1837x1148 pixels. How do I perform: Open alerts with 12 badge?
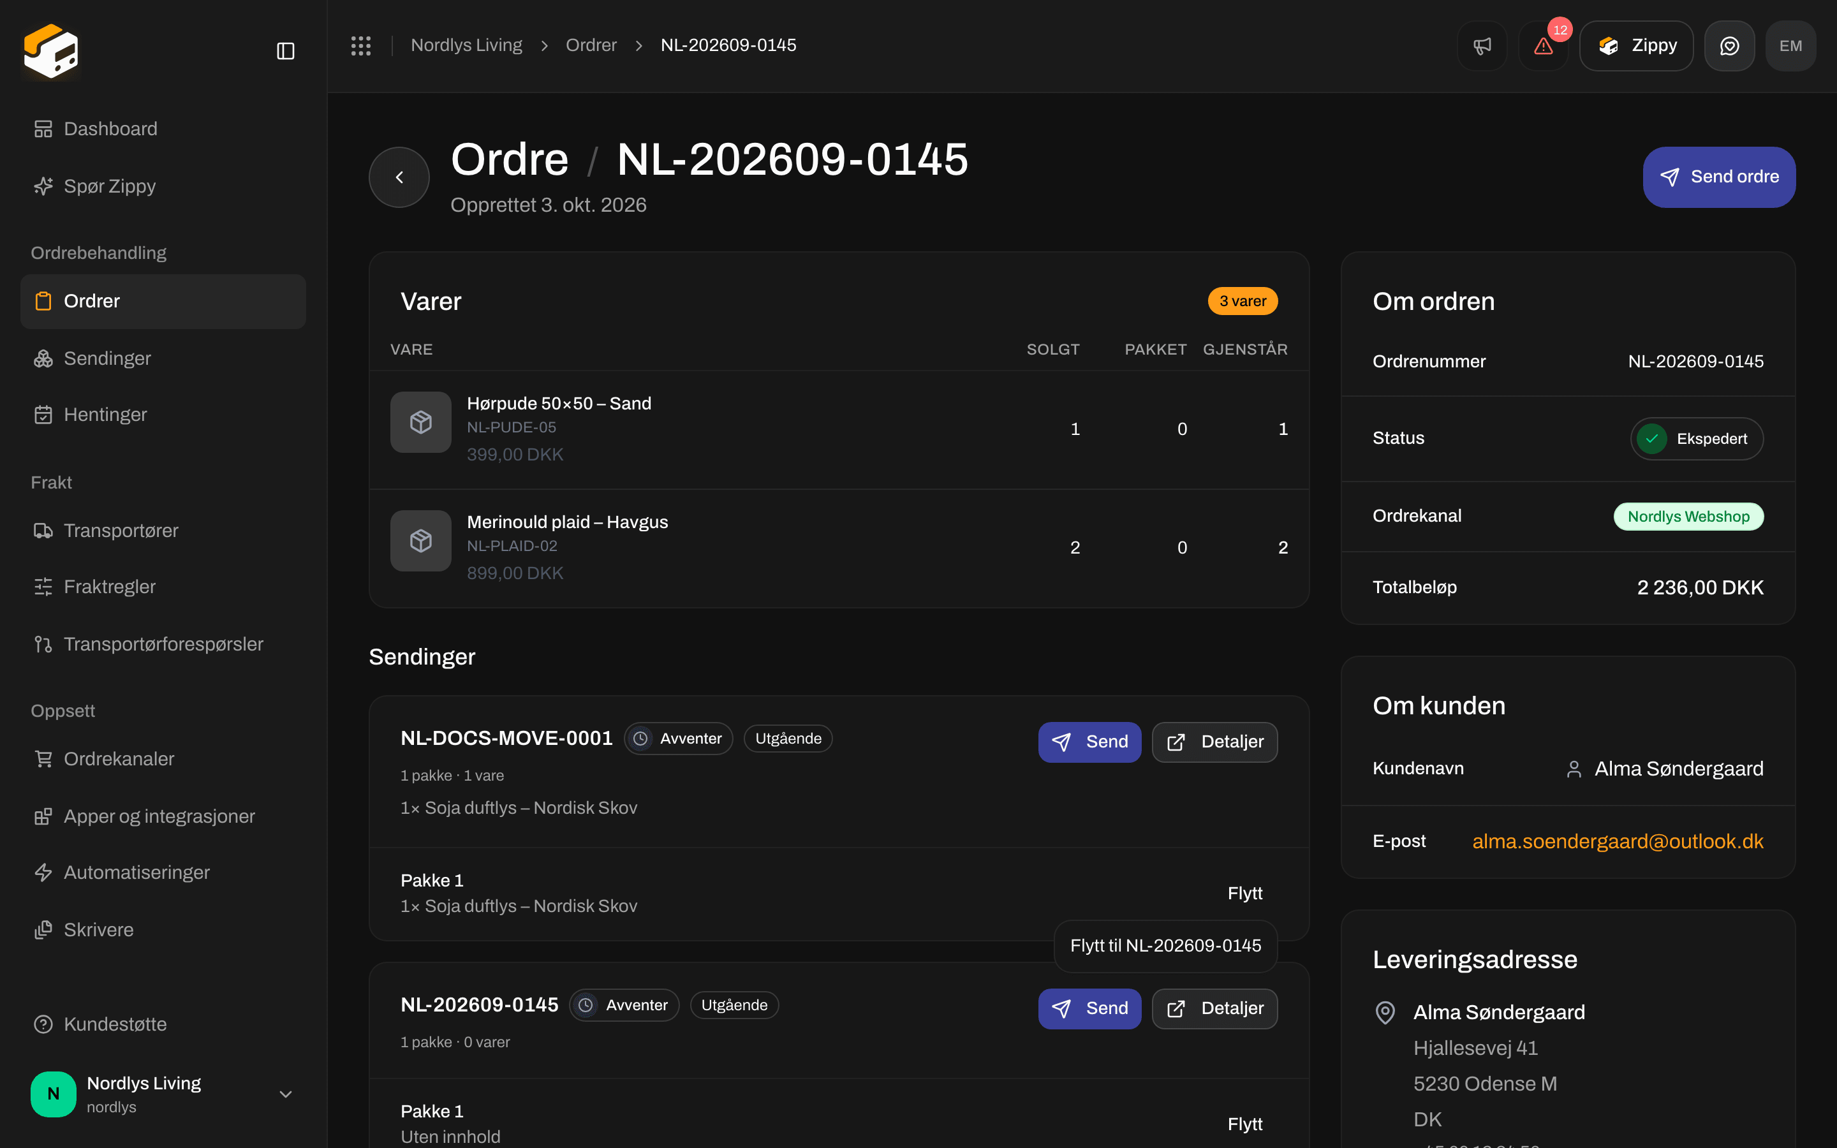coord(1543,45)
